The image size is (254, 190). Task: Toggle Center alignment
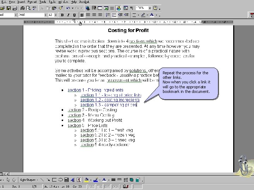pos(88,15)
